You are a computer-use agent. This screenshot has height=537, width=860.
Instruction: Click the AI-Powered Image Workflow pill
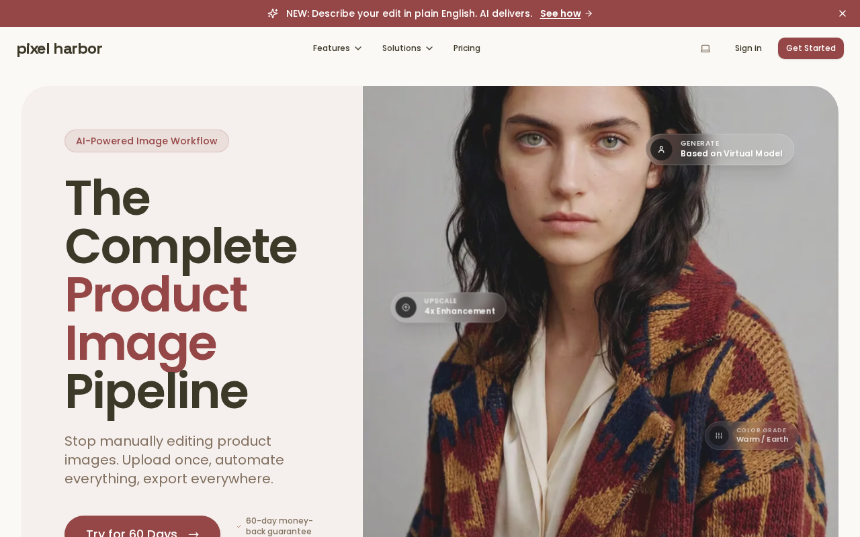(x=146, y=141)
